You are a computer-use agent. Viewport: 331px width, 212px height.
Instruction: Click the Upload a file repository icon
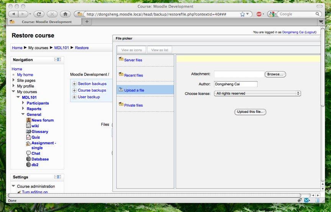coord(121,89)
